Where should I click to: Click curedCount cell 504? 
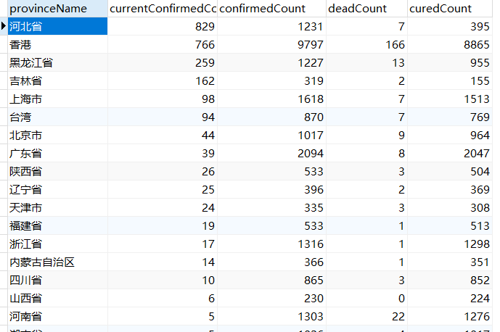point(450,171)
